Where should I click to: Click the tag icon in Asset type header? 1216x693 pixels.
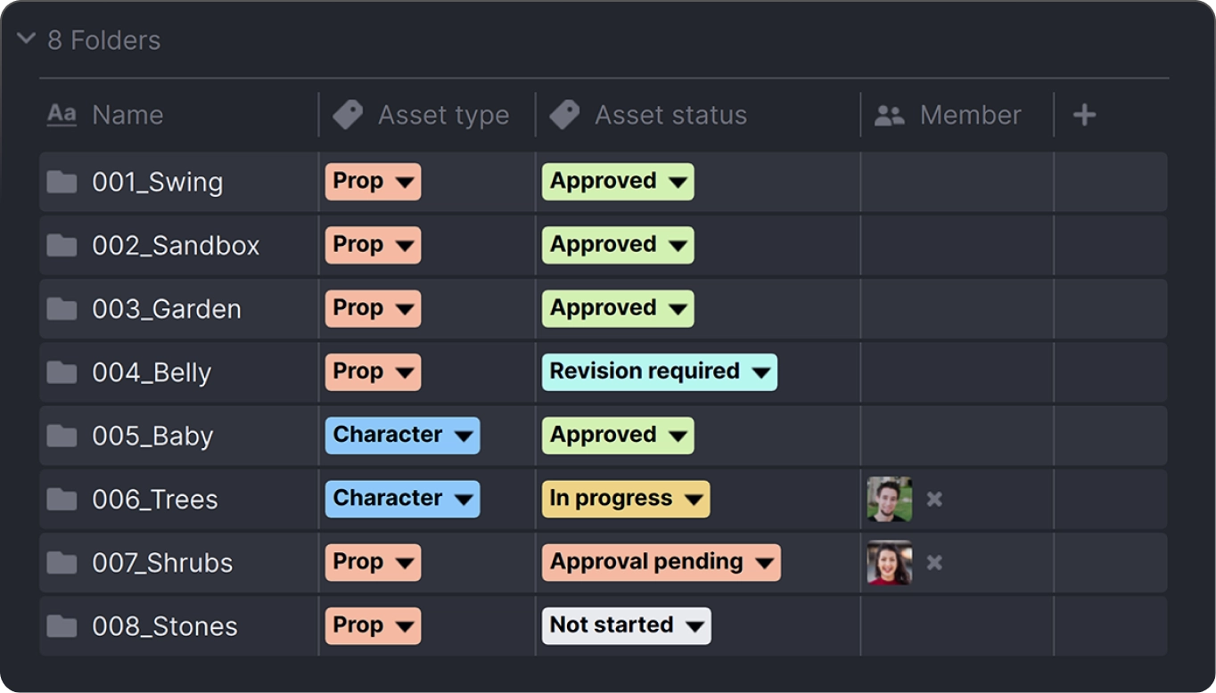[348, 115]
